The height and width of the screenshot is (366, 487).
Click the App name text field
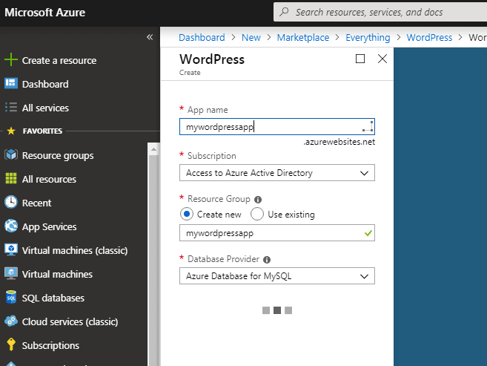271,127
